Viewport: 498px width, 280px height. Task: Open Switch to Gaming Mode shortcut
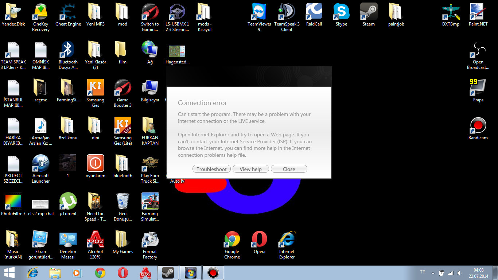click(150, 17)
